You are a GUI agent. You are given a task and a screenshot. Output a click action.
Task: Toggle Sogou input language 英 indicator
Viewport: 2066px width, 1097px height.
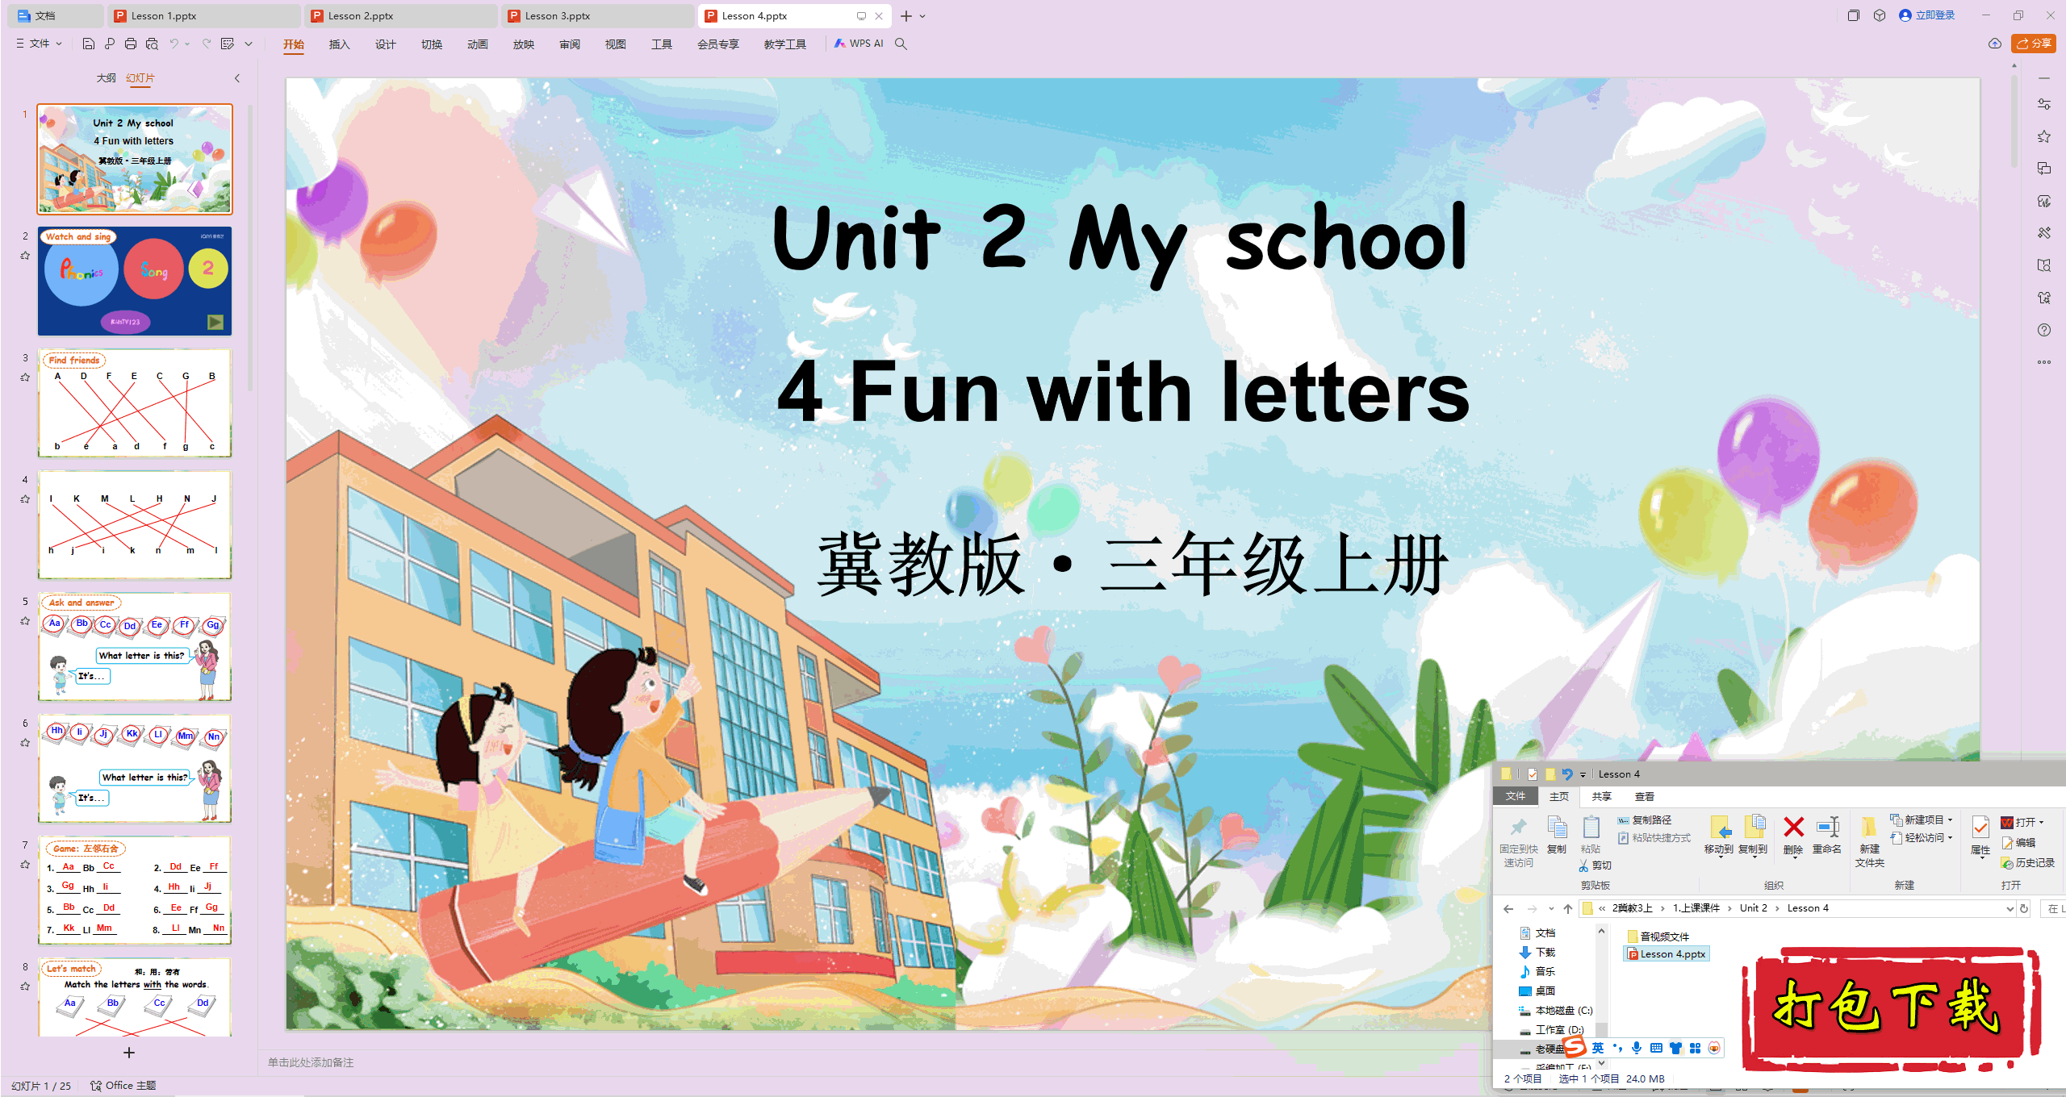point(1598,1048)
